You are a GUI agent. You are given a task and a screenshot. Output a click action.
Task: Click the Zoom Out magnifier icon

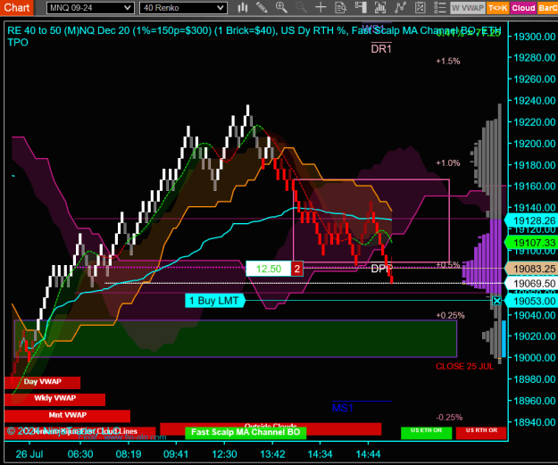point(301,7)
